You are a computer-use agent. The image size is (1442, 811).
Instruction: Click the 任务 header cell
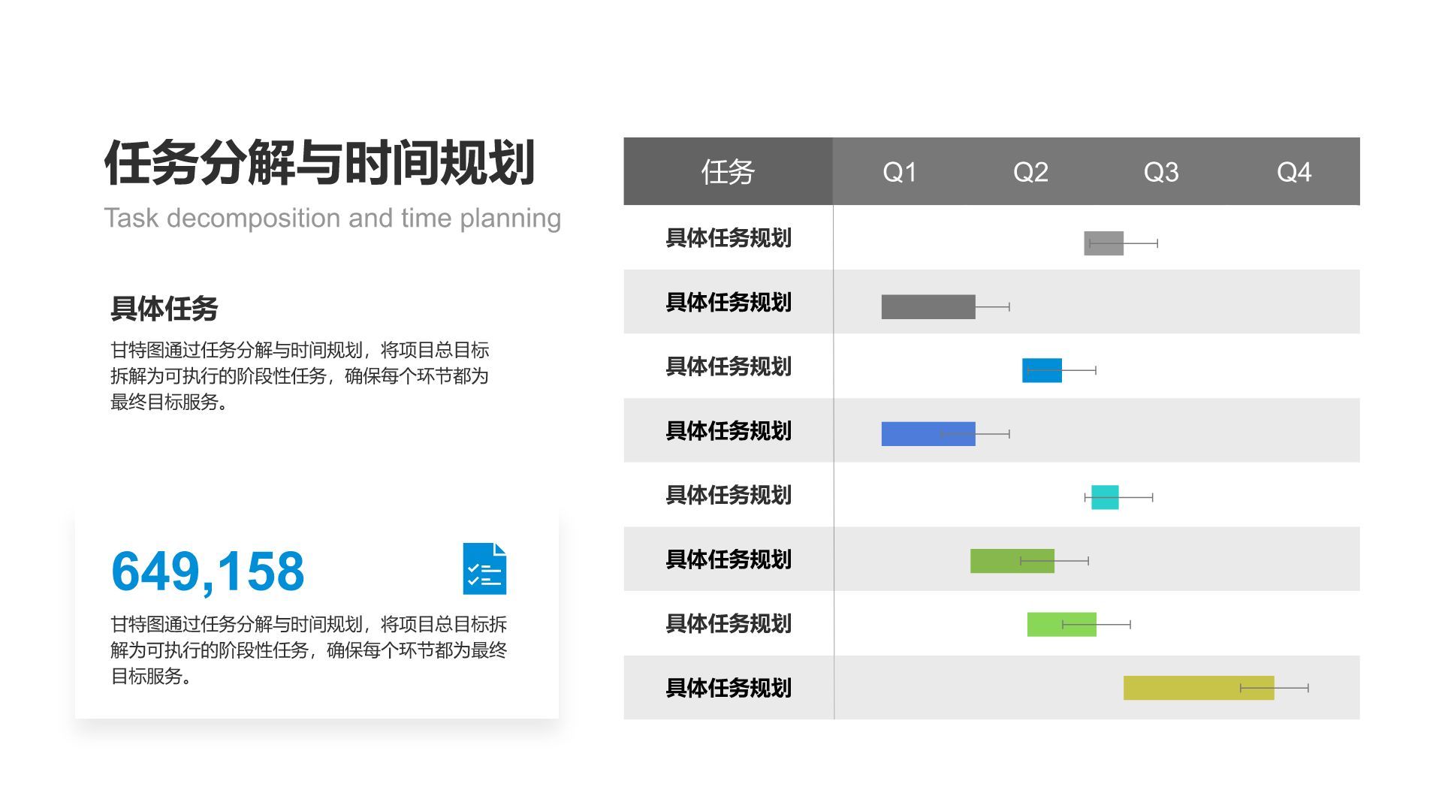(x=727, y=172)
